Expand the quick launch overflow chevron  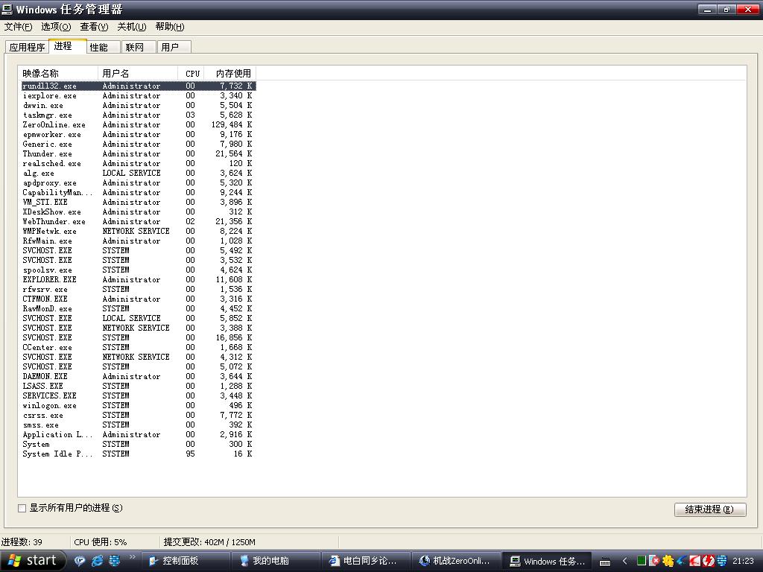(x=133, y=557)
